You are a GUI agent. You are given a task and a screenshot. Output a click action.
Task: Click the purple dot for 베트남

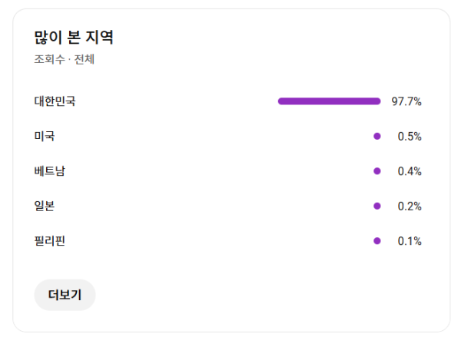[x=377, y=171]
